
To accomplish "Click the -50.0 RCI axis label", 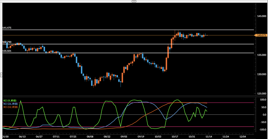I will tap(263, 122).
